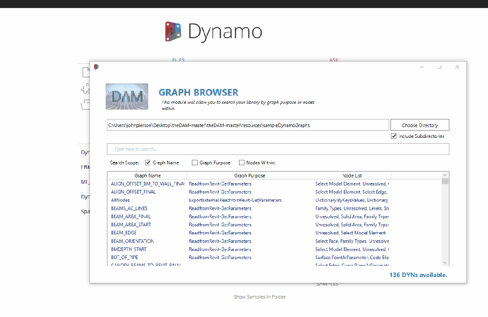
Task: Maximize the Graph Browser window
Action: [439, 67]
